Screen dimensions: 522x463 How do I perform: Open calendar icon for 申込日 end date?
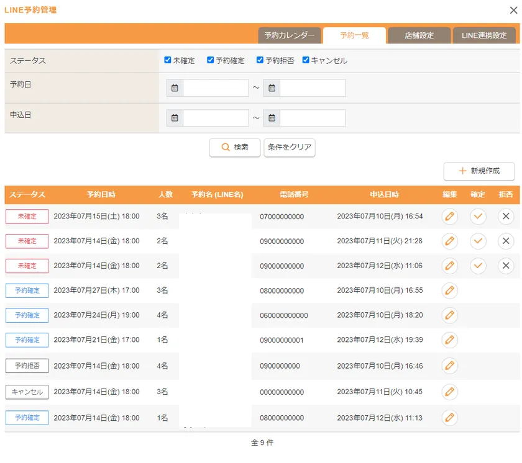pyautogui.click(x=272, y=118)
